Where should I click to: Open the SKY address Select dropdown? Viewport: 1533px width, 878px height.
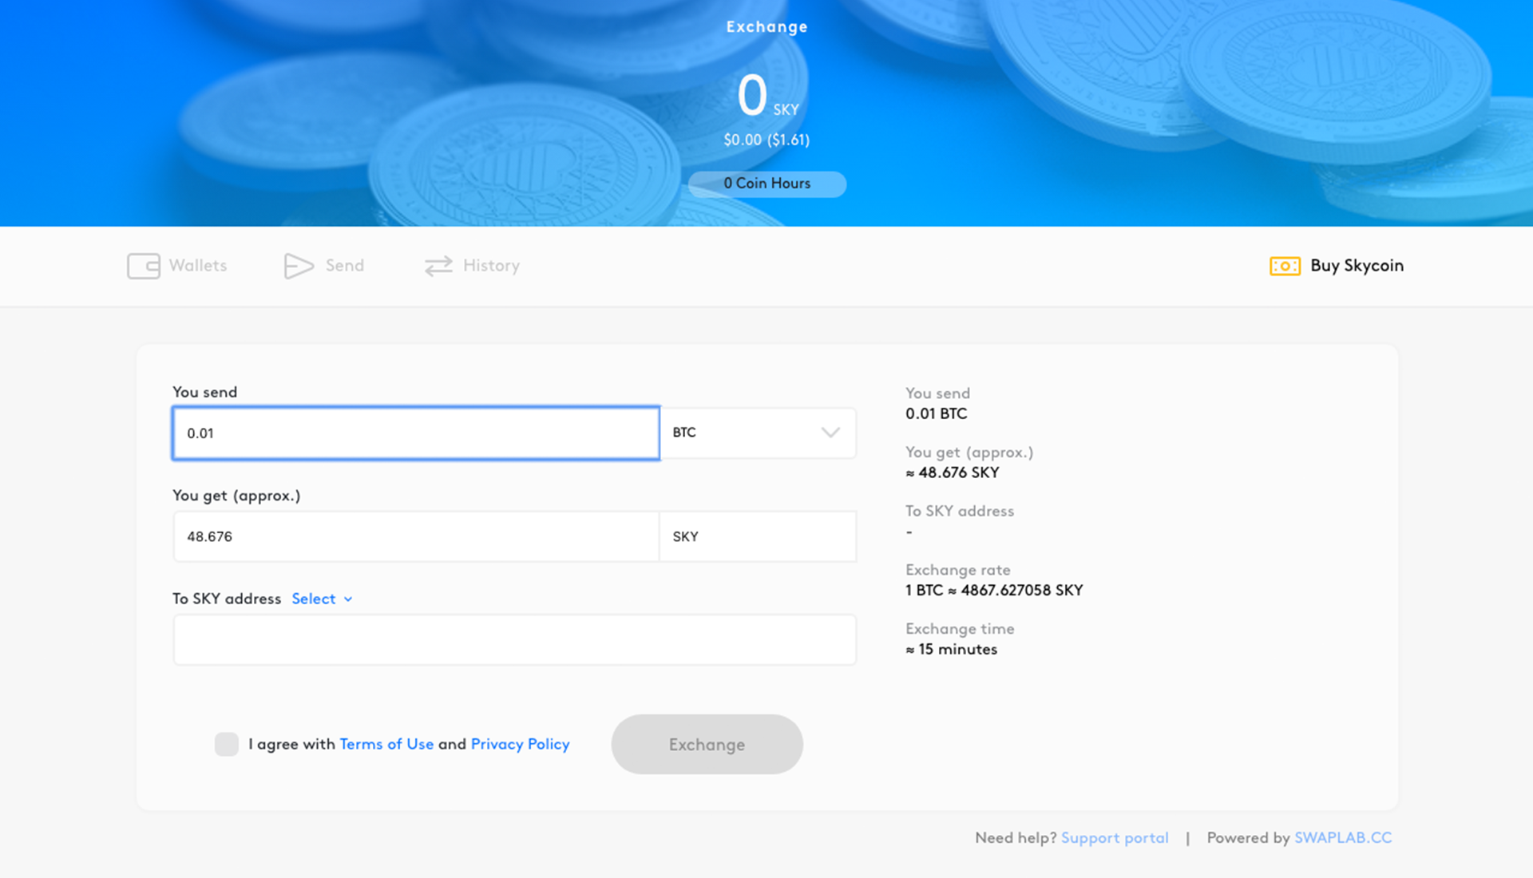[321, 599]
